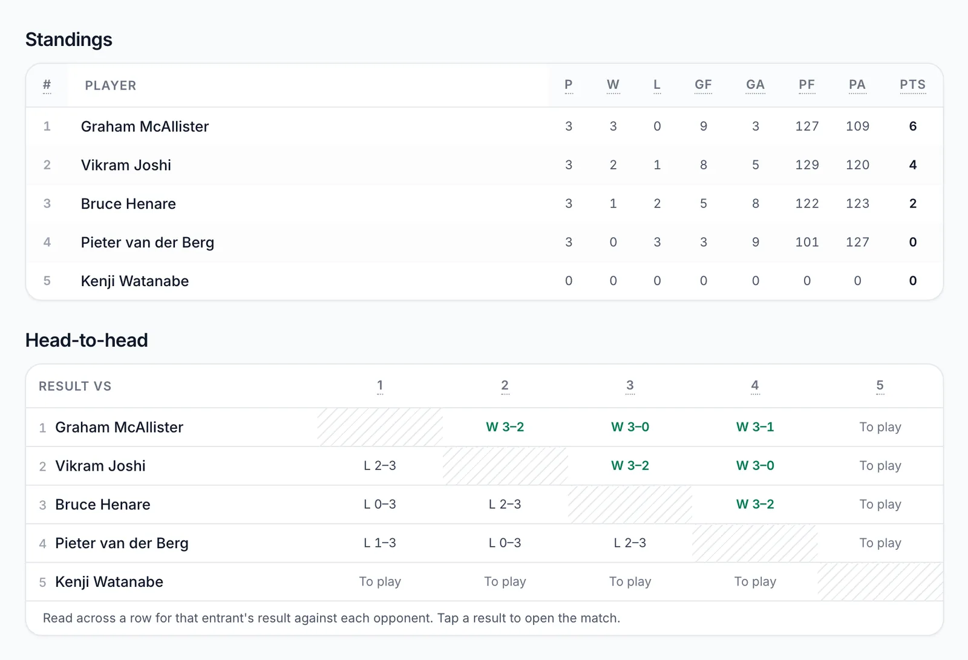
Task: Open Vikram Joshi's L 2–3 result
Action: tap(380, 466)
